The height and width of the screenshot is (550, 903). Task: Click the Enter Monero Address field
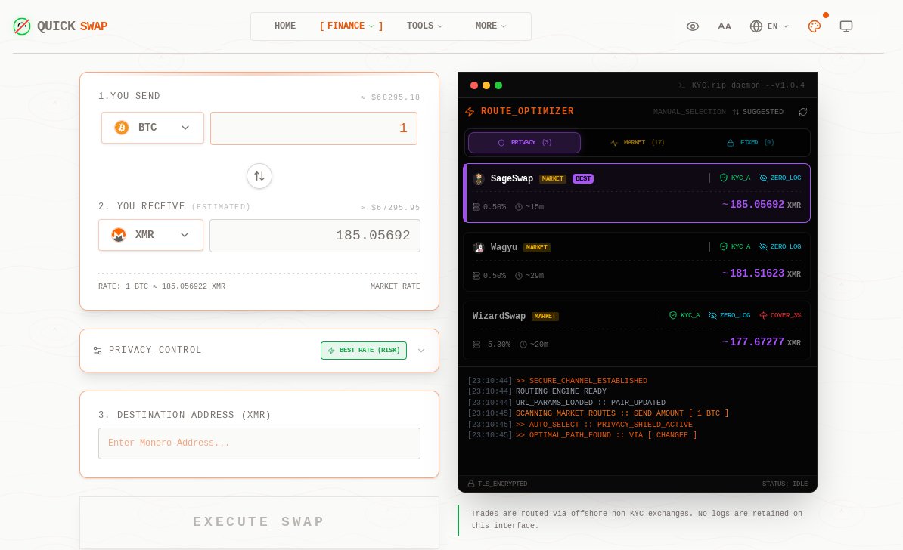tap(259, 443)
